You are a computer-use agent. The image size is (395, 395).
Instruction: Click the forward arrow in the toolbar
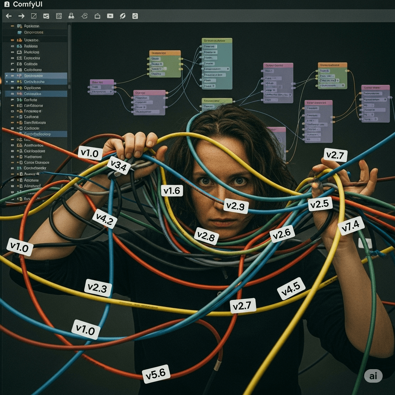pos(21,16)
